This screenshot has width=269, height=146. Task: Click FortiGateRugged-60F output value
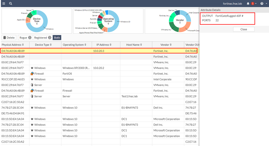coord(229,16)
